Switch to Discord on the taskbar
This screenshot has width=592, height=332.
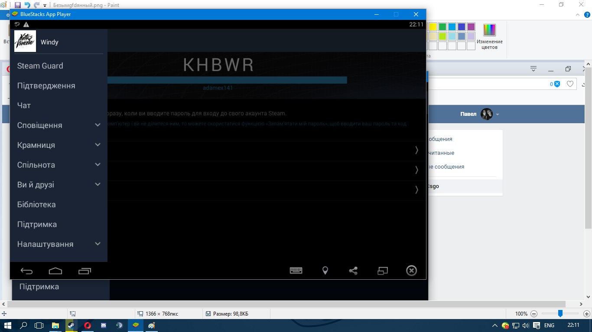[104, 326]
